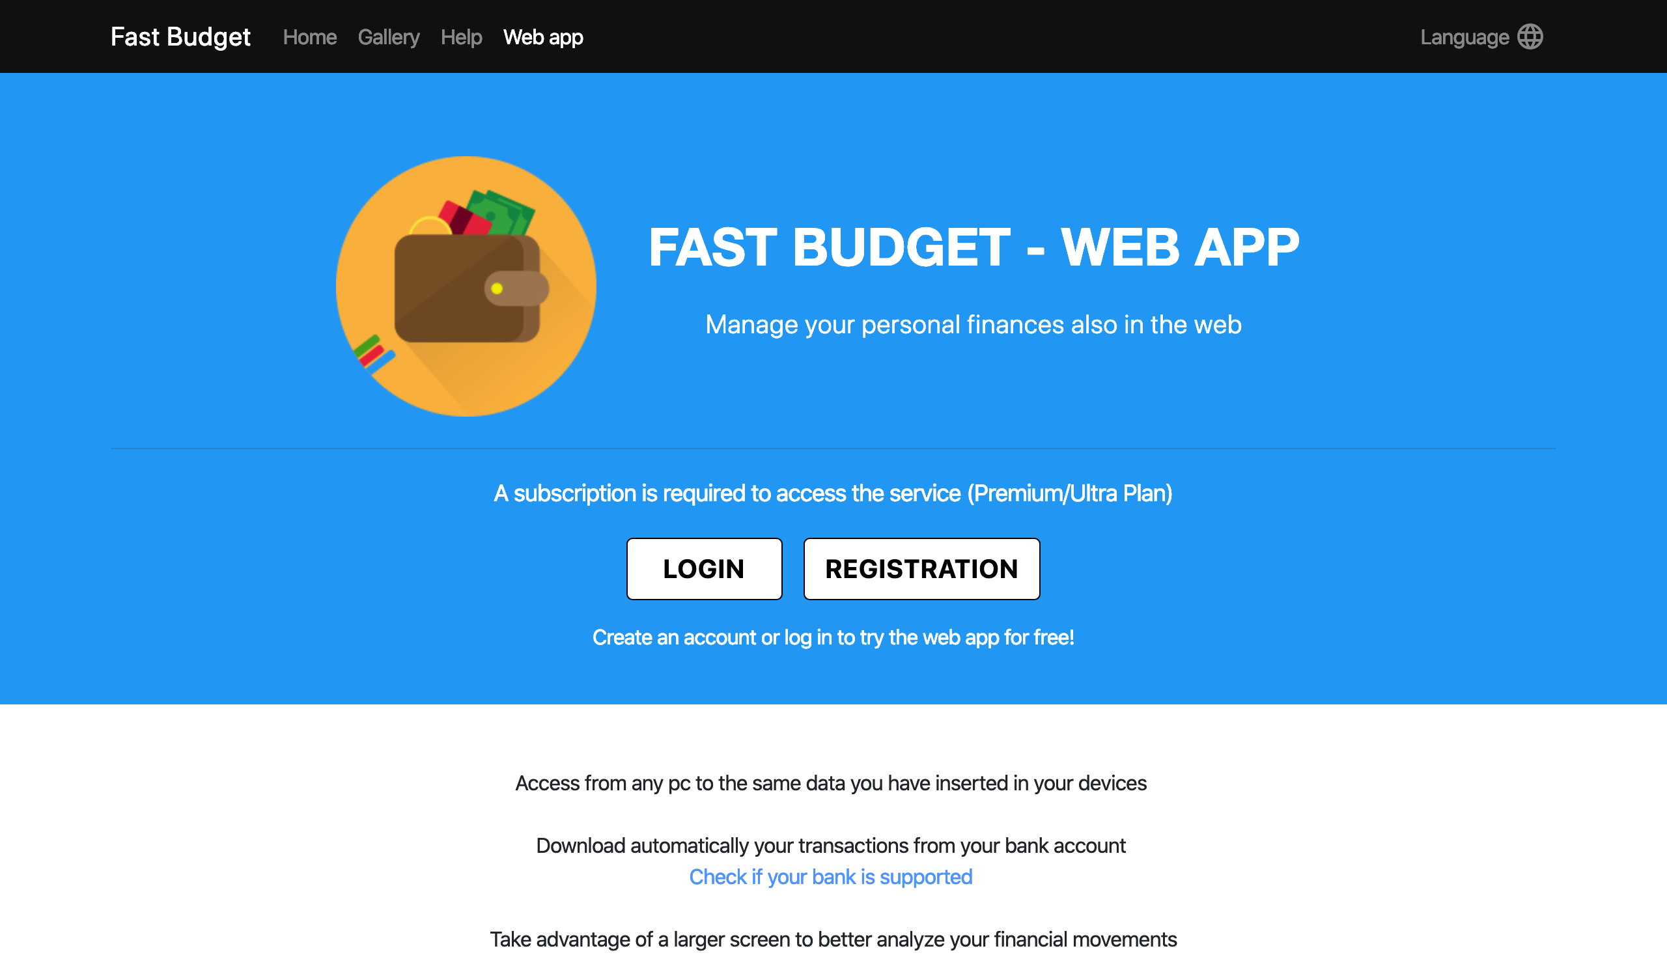Click the Fast Budget logo text
Screen dimensions: 1667x970
[x=180, y=36]
